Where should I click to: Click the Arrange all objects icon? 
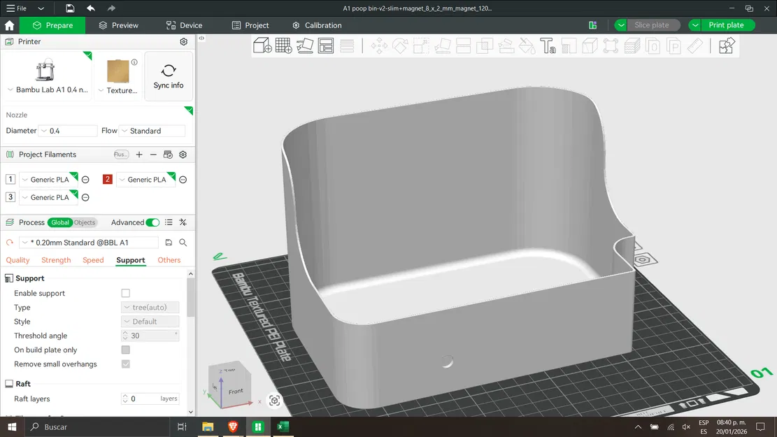click(326, 46)
